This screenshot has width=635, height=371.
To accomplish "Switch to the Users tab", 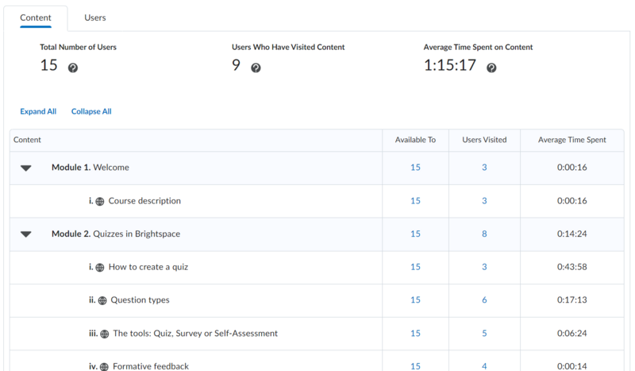I will click(94, 17).
